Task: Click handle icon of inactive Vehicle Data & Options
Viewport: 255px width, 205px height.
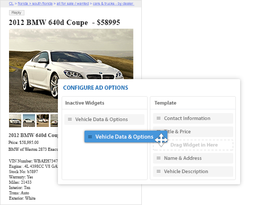Action: click(70, 119)
